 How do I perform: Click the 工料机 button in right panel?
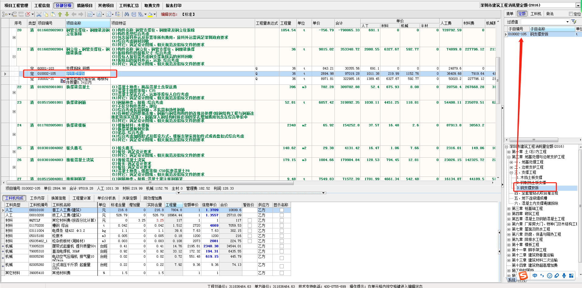pyautogui.click(x=536, y=14)
